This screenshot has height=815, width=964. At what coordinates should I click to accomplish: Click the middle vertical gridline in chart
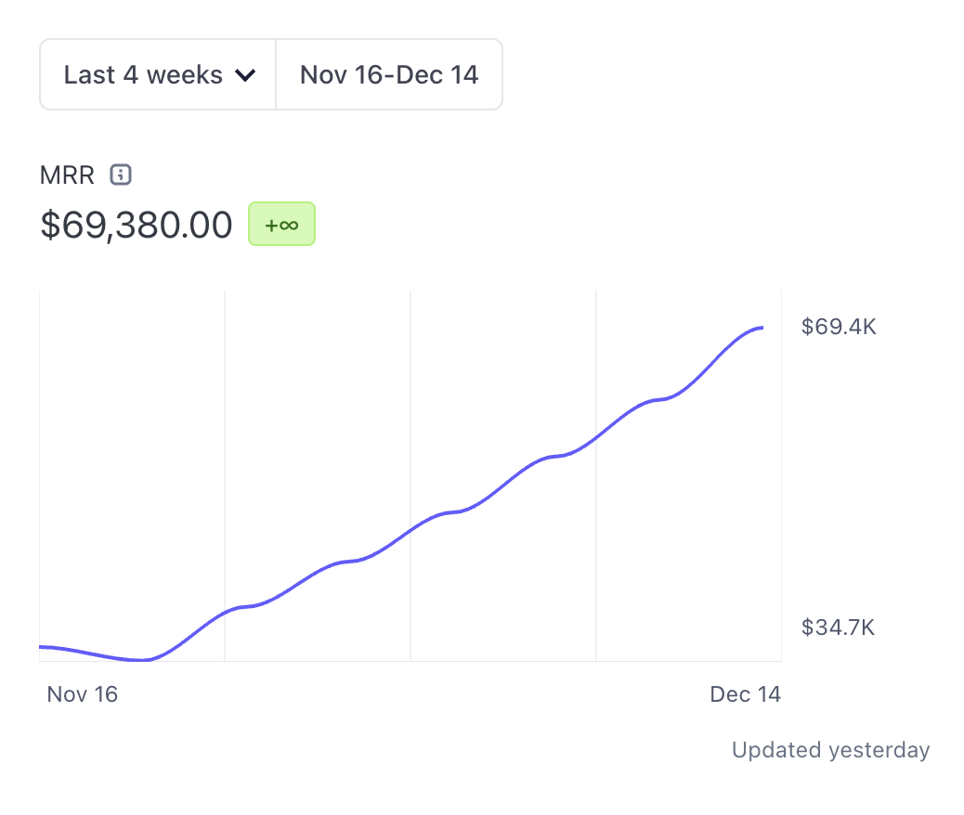tap(410, 418)
